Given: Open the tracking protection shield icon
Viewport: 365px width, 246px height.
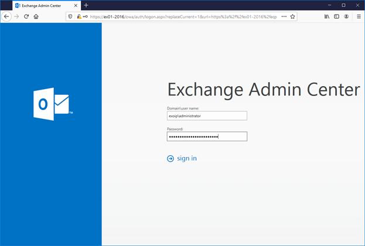Looking at the screenshot, I should coord(70,16).
